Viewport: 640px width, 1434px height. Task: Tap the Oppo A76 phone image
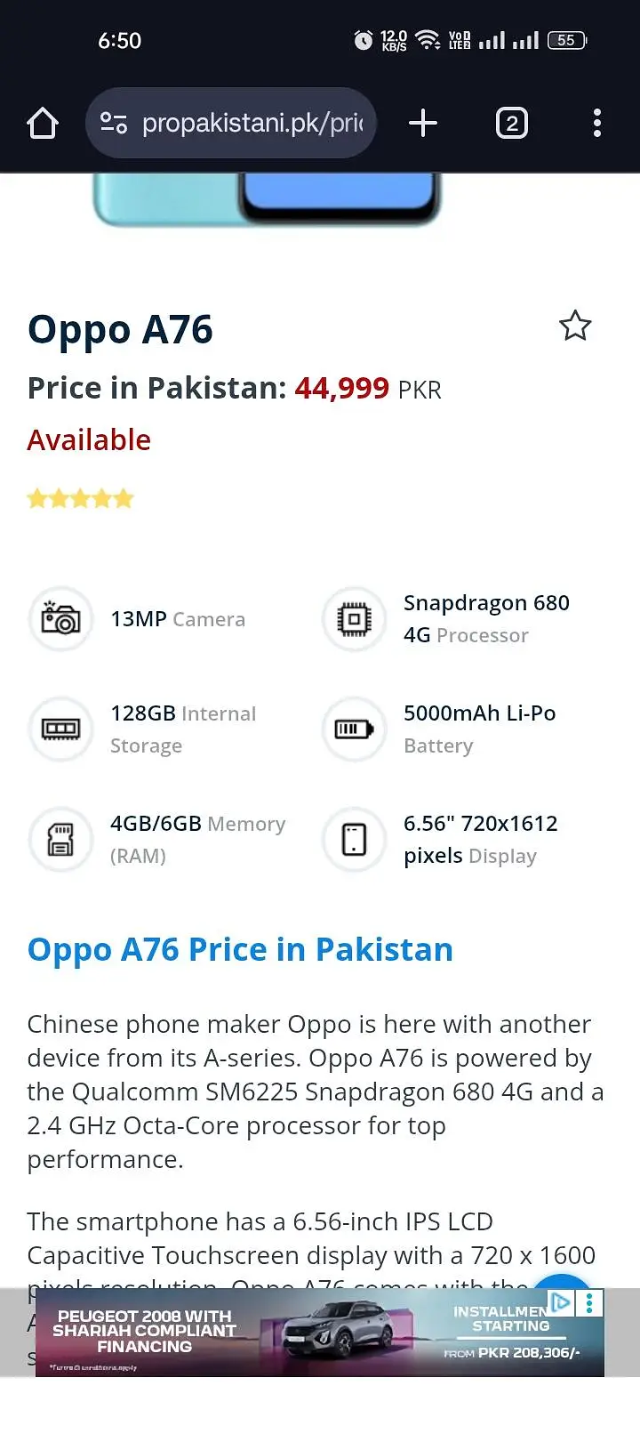[267, 199]
